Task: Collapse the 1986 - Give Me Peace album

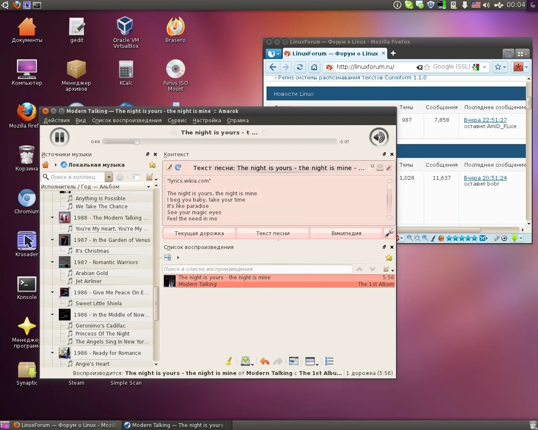Action: [x=52, y=292]
